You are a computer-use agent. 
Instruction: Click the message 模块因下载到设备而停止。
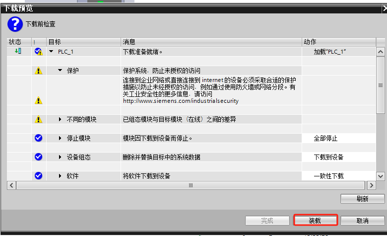[x=157, y=138]
